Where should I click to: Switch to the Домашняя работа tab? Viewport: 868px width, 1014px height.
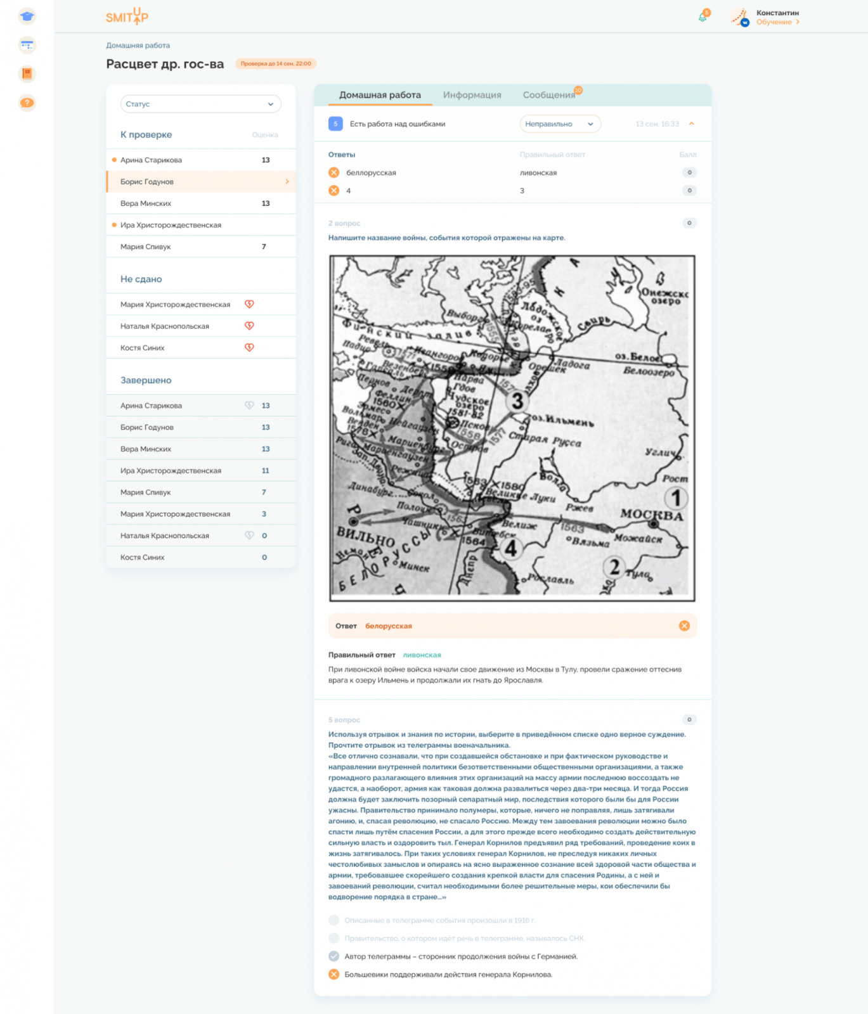[x=380, y=95]
